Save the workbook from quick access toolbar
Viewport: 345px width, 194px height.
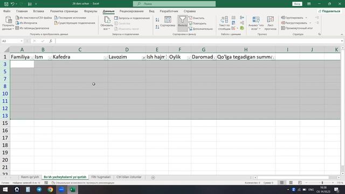pyautogui.click(x=6, y=4)
